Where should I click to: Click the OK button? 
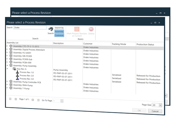click(x=139, y=110)
